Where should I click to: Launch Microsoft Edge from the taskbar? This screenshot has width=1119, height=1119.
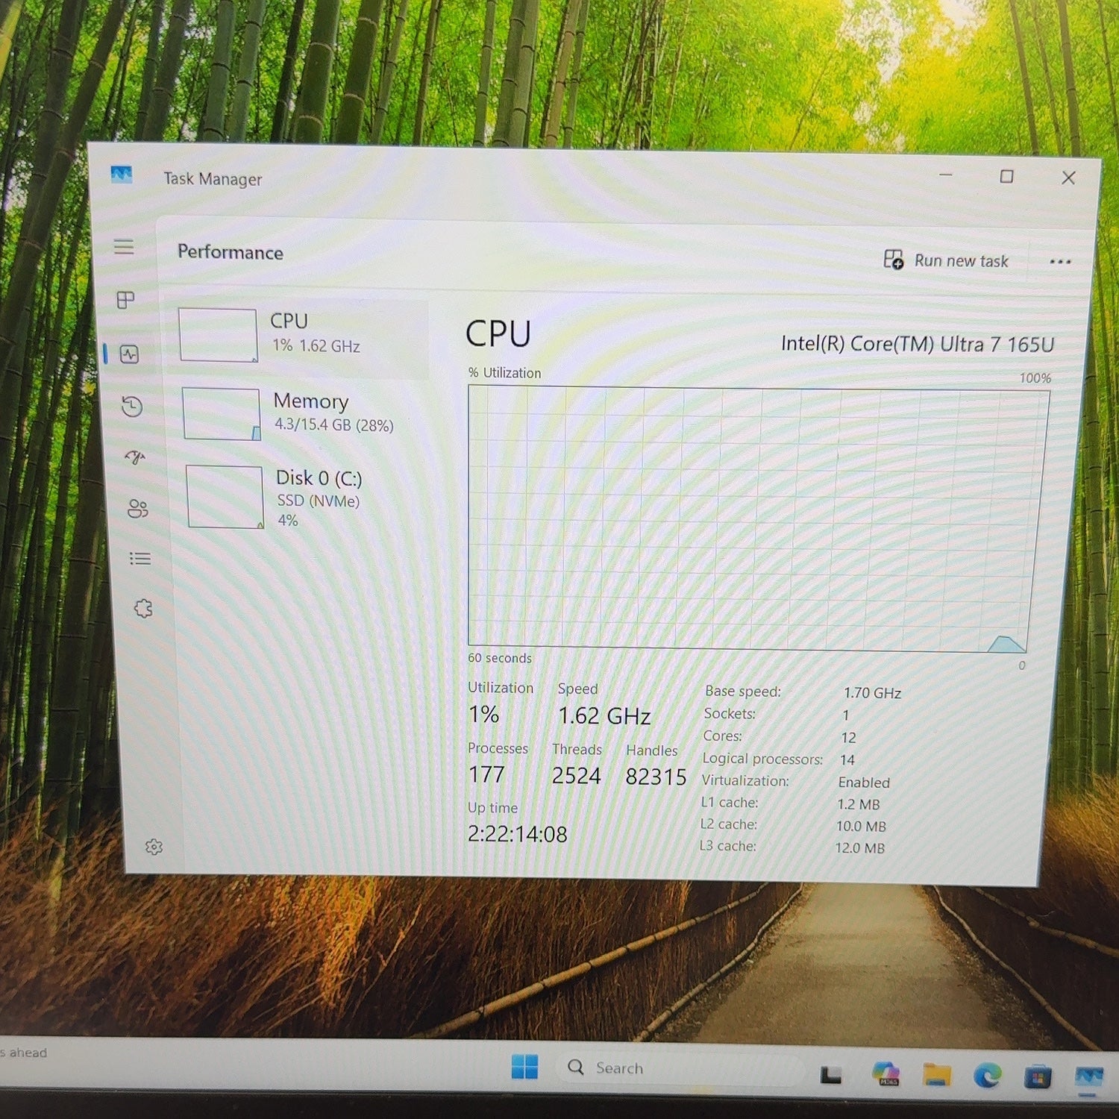pos(987,1076)
